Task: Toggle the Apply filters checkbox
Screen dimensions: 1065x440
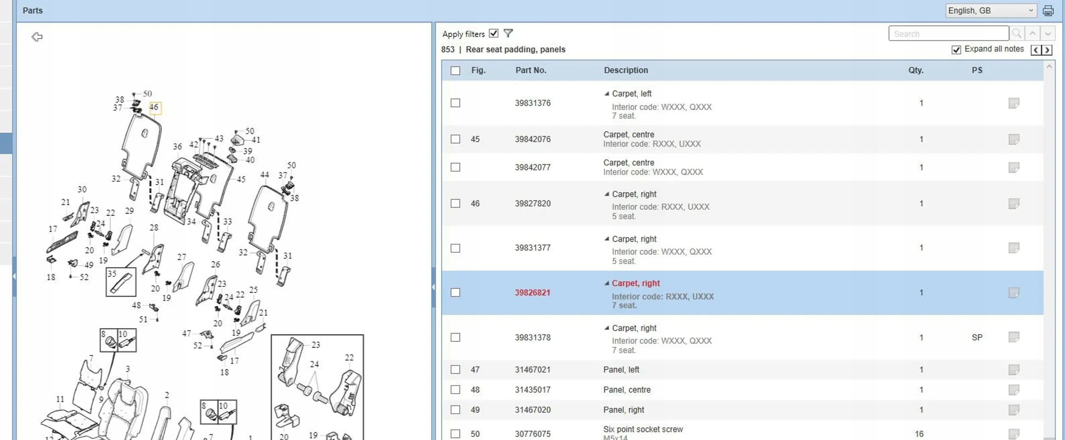Action: click(493, 33)
